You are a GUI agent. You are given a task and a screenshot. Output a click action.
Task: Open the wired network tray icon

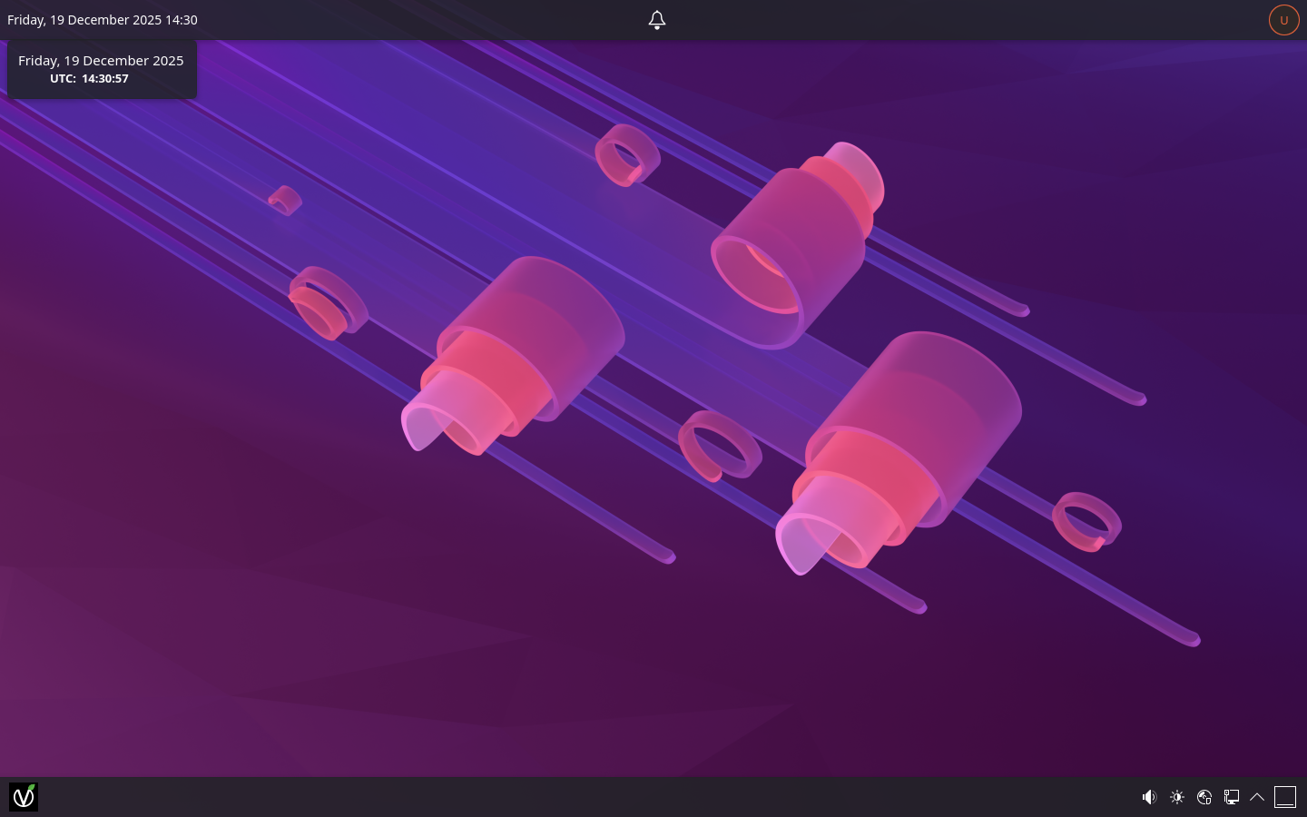pyautogui.click(x=1232, y=797)
